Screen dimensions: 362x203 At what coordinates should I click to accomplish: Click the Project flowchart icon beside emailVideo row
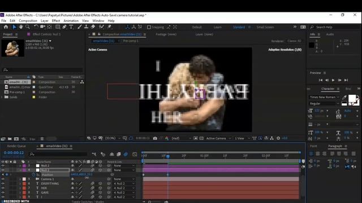(x=82, y=82)
